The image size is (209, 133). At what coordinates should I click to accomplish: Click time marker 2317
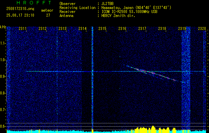(142, 28)
